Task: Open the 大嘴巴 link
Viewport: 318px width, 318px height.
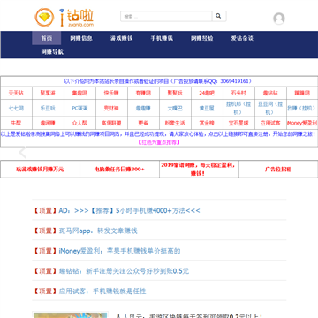Action: click(x=175, y=108)
